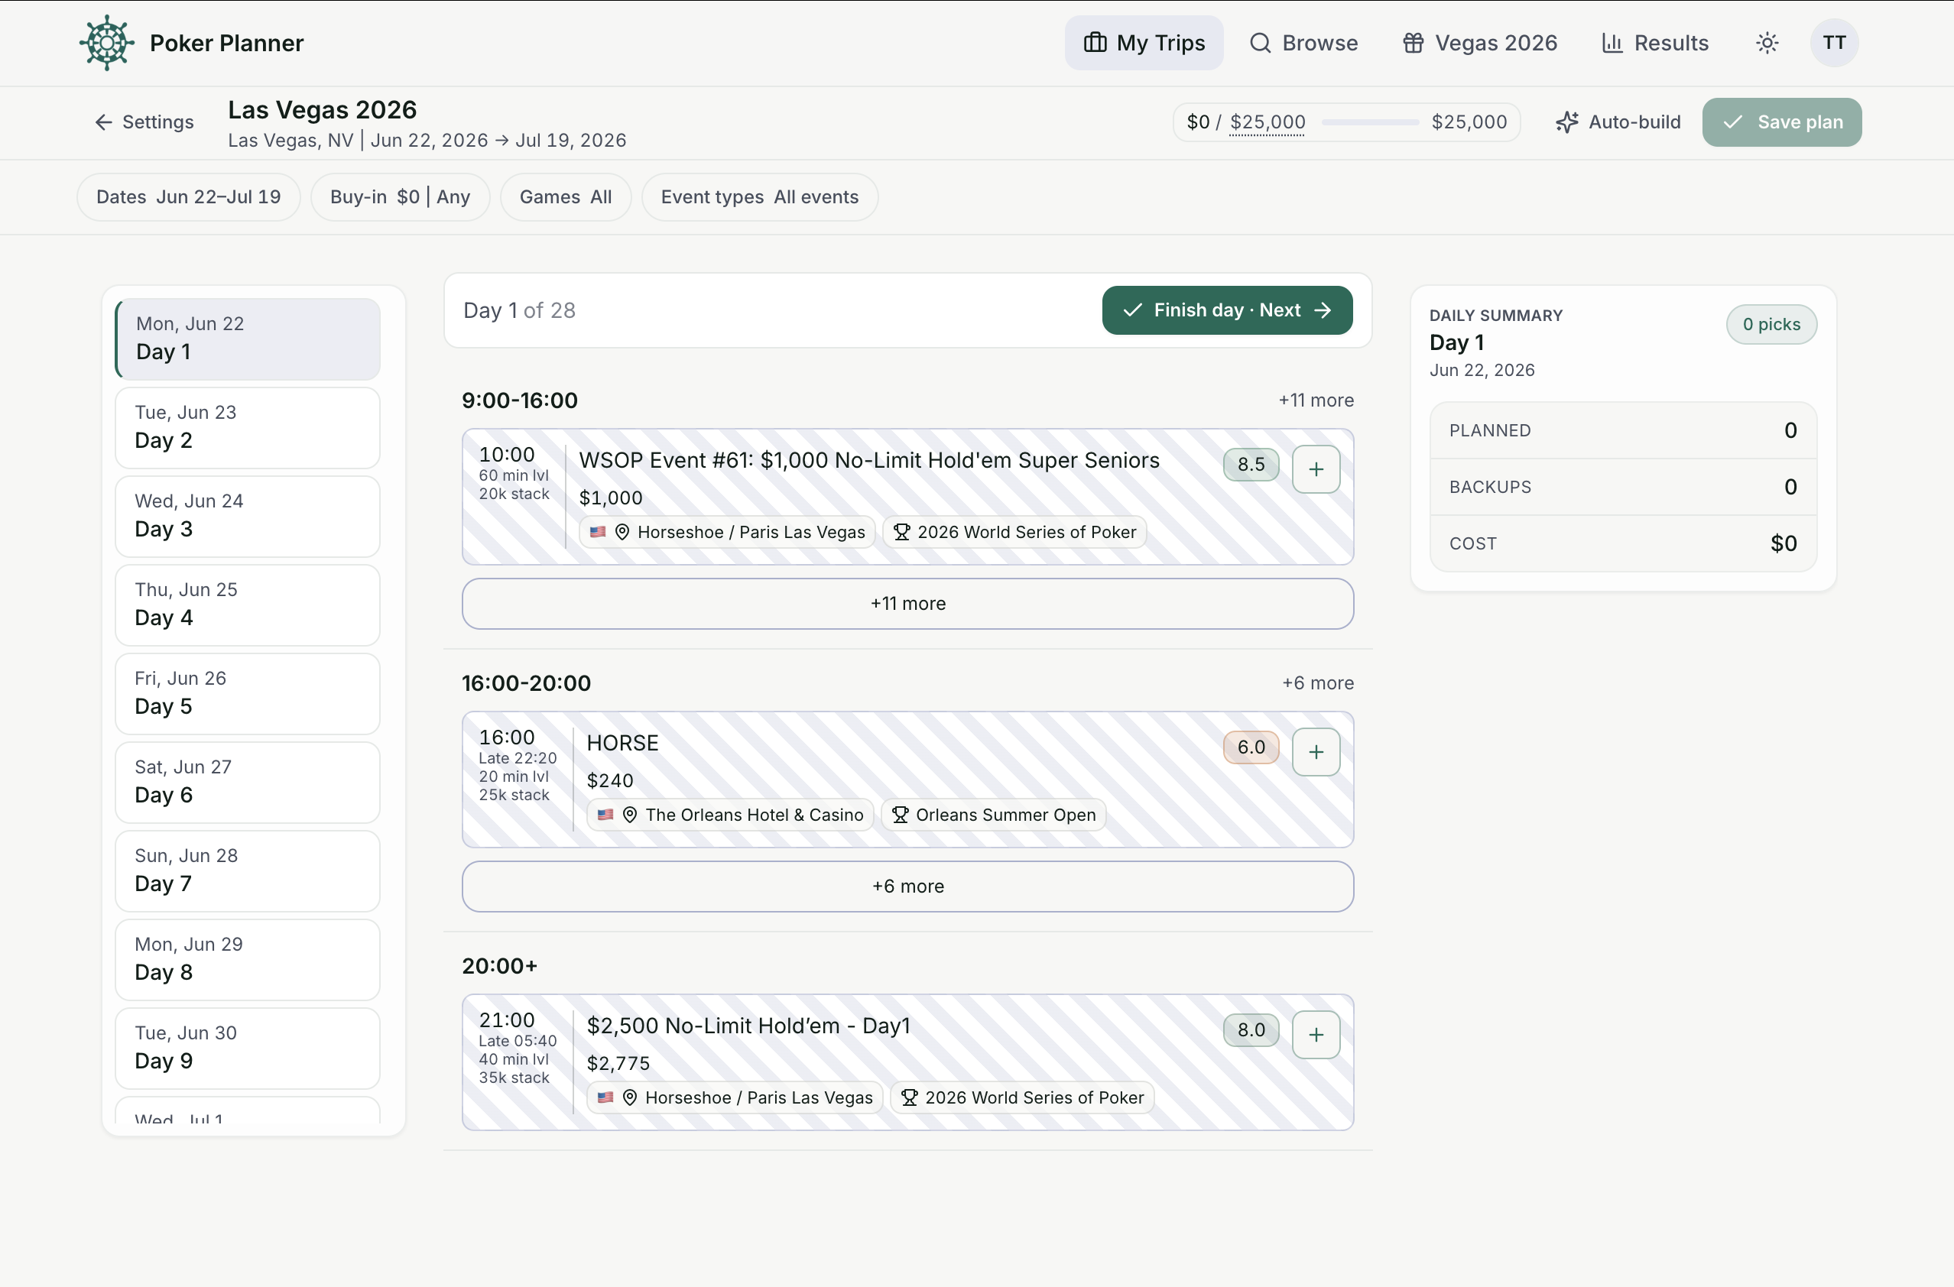Open the Dates Jun 22–Jul 19 filter
This screenshot has height=1287, width=1954.
click(x=189, y=197)
